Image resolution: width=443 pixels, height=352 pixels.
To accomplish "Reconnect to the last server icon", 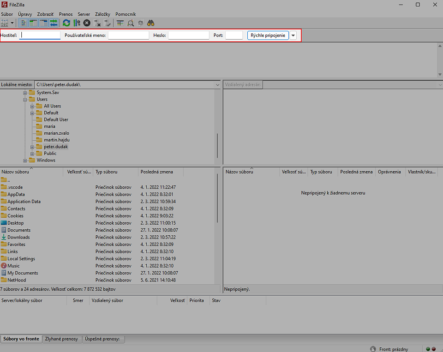I will [108, 23].
